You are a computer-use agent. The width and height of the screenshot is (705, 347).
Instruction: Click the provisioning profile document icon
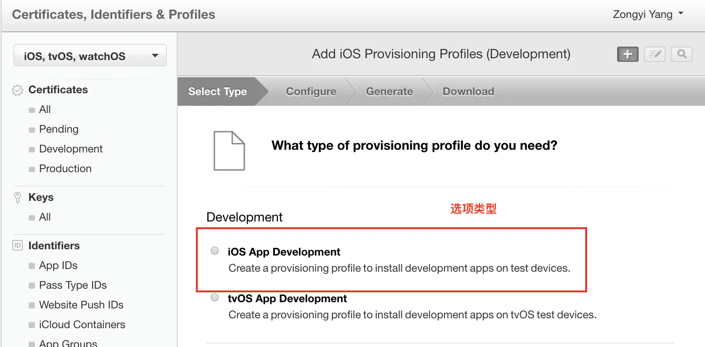229,151
